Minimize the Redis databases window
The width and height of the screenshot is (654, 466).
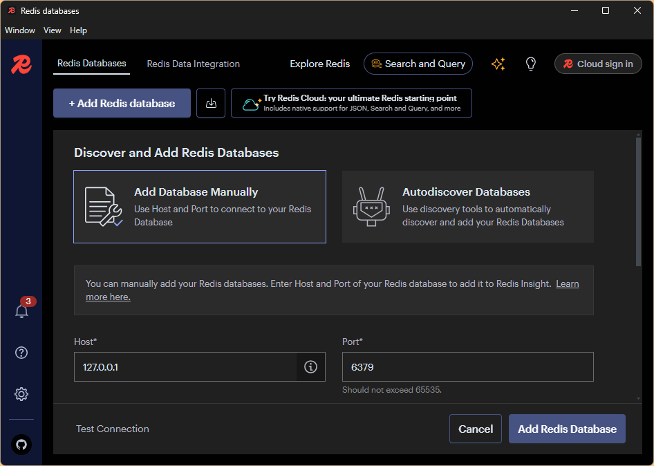tap(574, 11)
